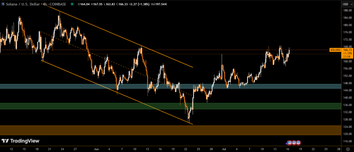Click the middle US flag event icon
The image size is (354, 152).
[295, 142]
